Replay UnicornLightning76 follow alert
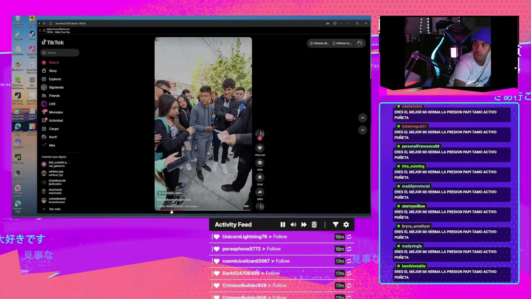Viewport: 531px width, 299px height. point(349,237)
